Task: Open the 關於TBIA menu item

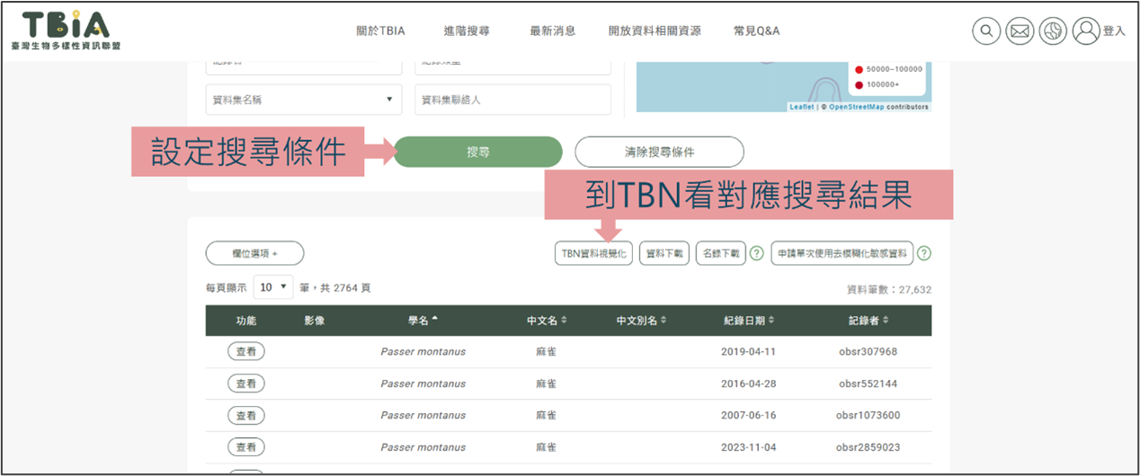Action: click(380, 31)
